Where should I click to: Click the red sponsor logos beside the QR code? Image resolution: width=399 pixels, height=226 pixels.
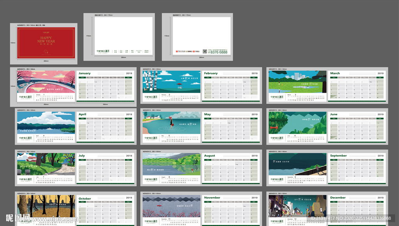point(188,51)
